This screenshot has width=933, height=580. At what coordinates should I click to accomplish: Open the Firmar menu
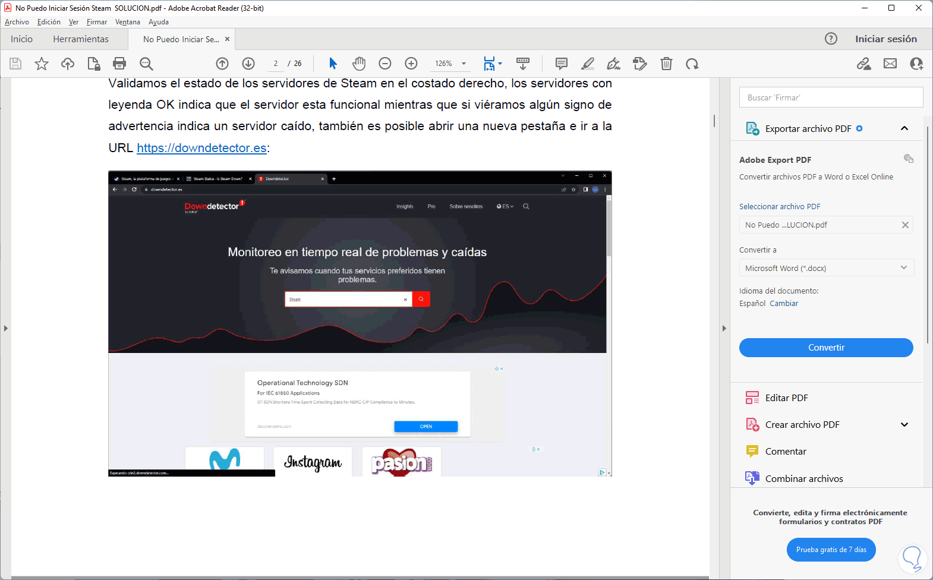(x=97, y=22)
